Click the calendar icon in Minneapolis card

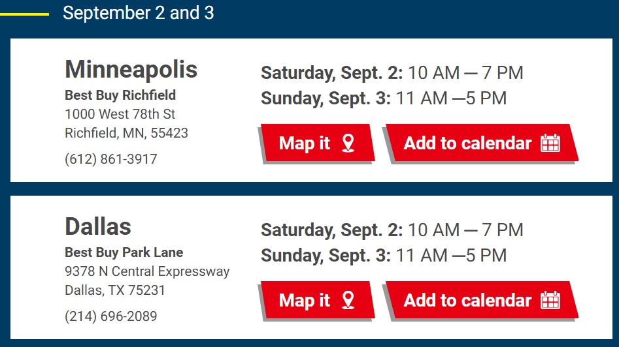[x=550, y=143]
